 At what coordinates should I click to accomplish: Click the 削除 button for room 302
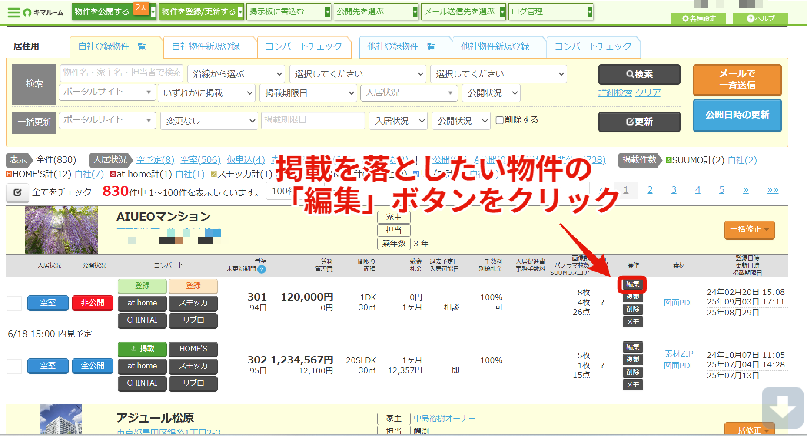tap(633, 372)
